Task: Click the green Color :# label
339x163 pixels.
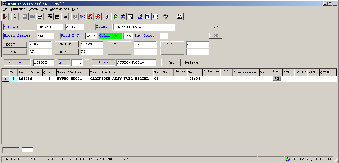Action: (x=110, y=36)
